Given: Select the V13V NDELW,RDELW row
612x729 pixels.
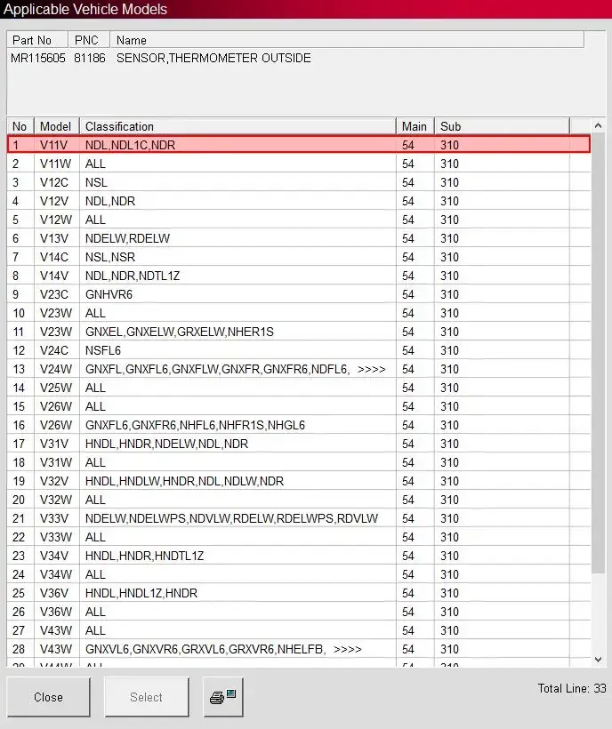Looking at the screenshot, I should (x=299, y=238).
